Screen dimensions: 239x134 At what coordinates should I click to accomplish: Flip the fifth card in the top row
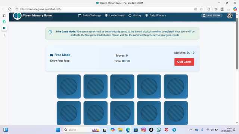(x=176, y=86)
